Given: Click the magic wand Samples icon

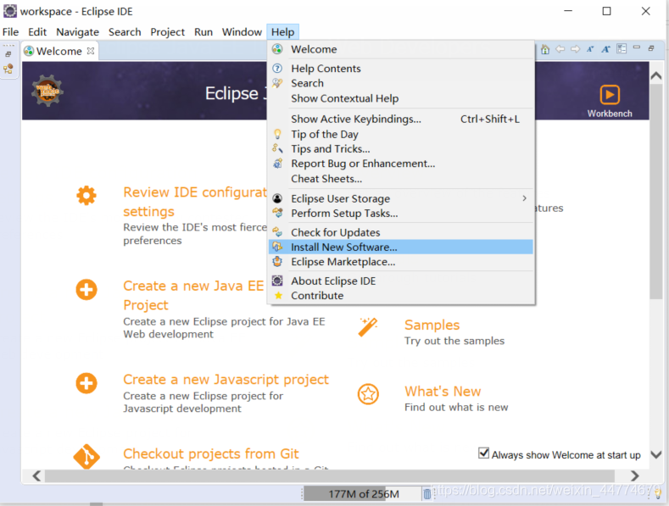Looking at the screenshot, I should (368, 327).
